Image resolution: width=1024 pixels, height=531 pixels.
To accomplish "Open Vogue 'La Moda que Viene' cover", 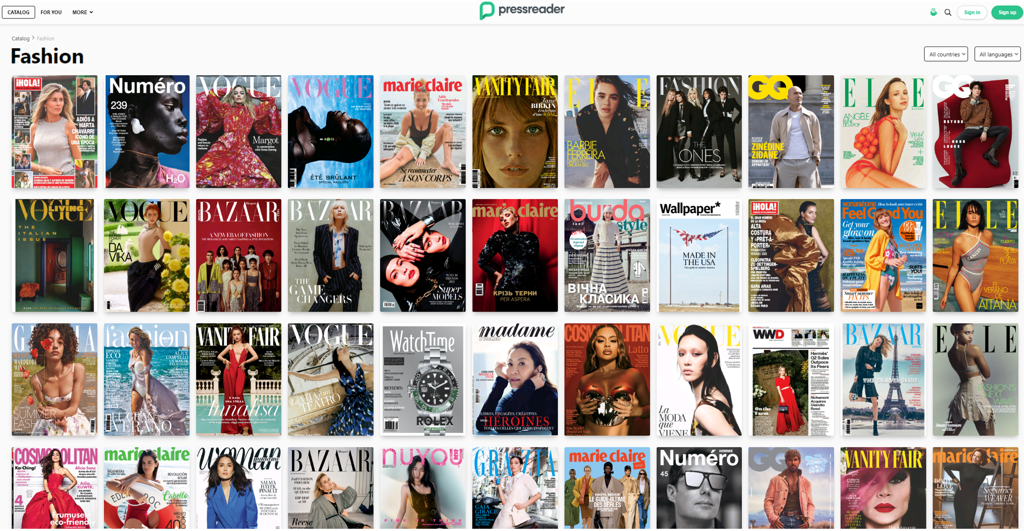I will [699, 380].
